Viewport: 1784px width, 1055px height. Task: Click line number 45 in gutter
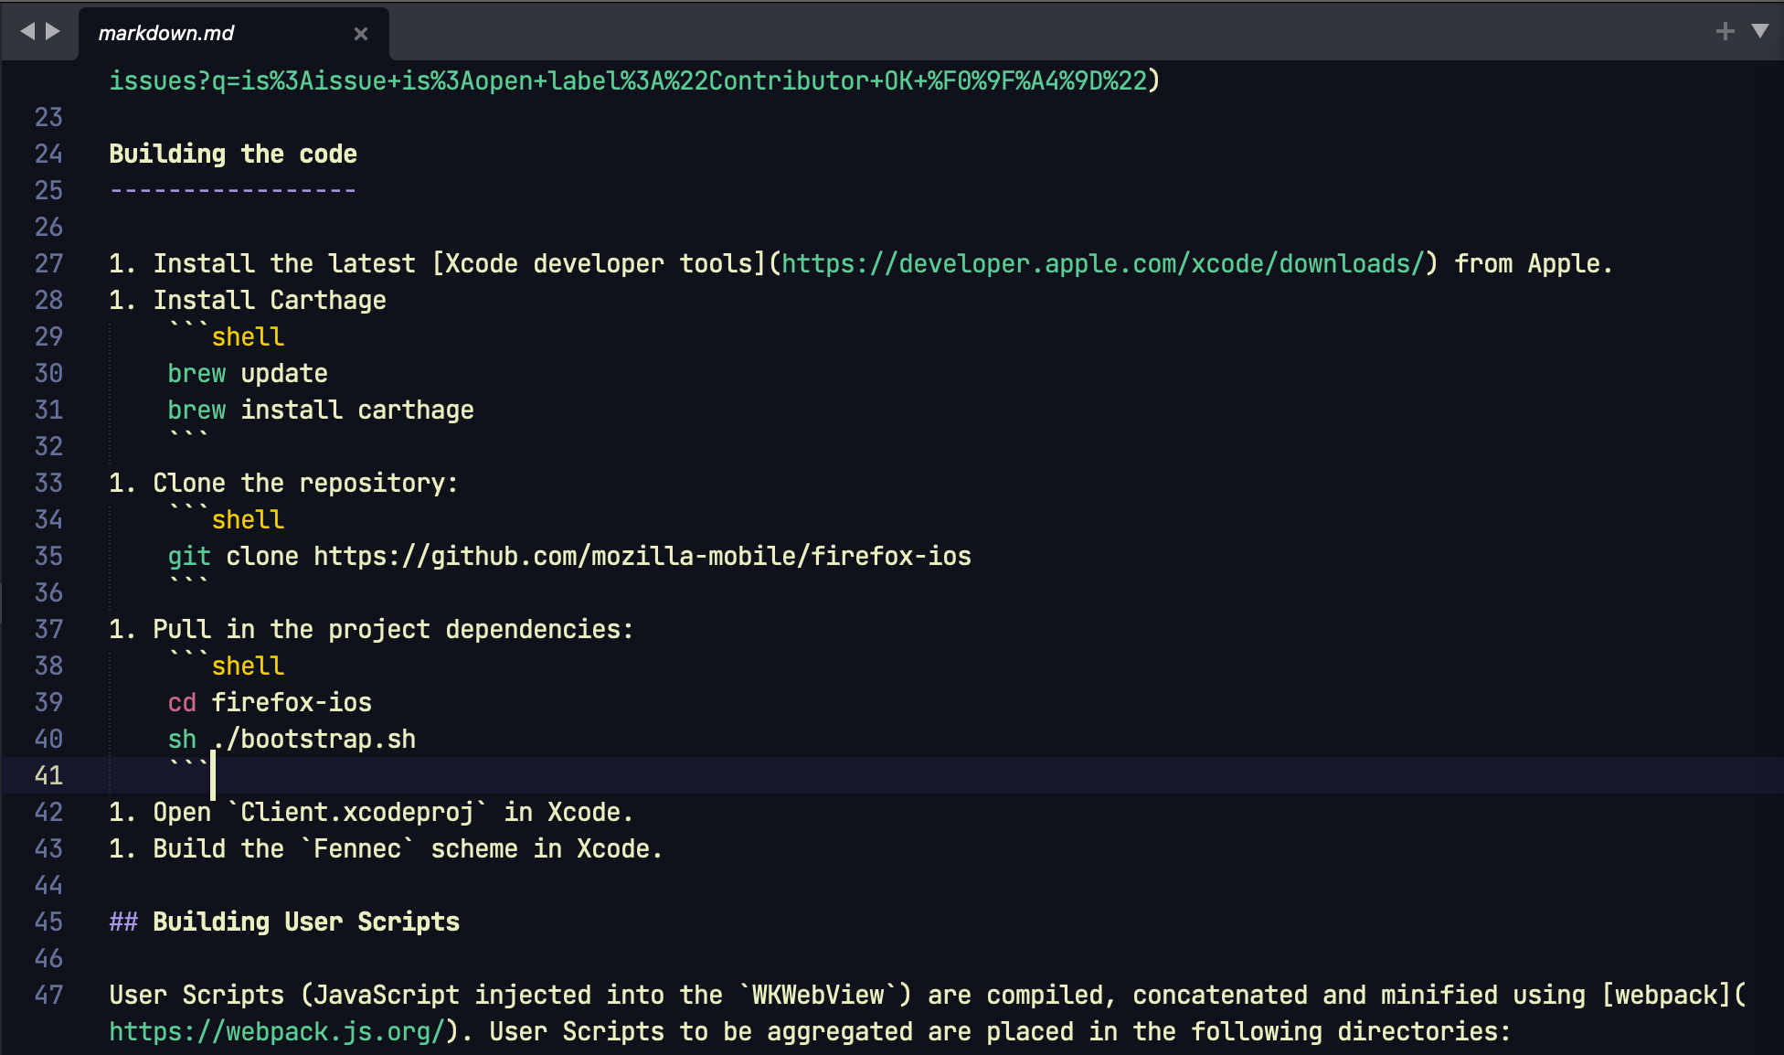pyautogui.click(x=48, y=922)
